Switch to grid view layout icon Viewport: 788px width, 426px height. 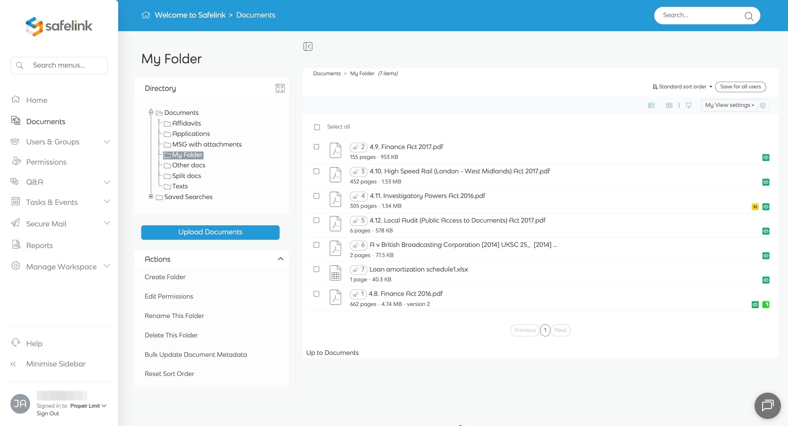click(x=669, y=106)
